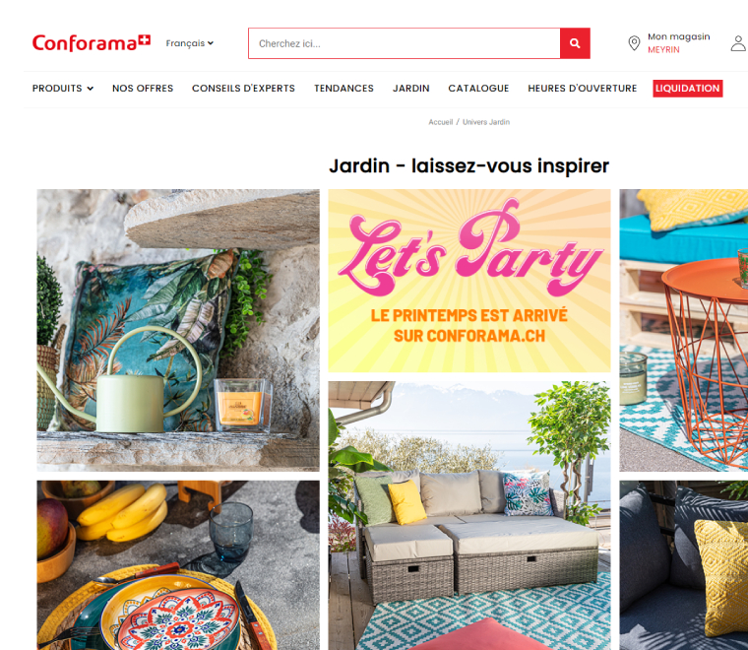This screenshot has width=748, height=650.
Task: Go to CONSEILS D'EXPERTS
Action: (x=243, y=89)
